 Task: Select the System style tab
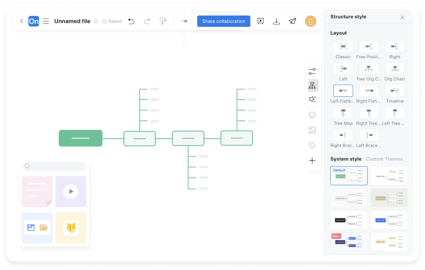point(346,159)
